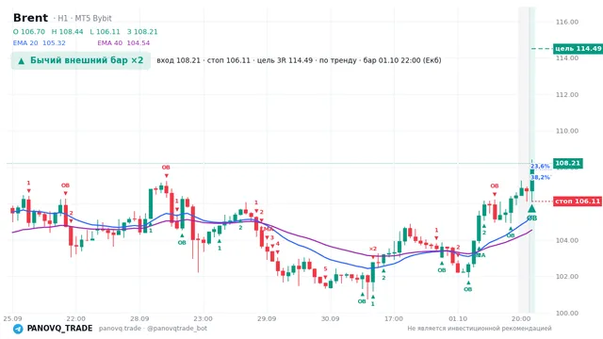
Task: Click the open value O 106.70
Action: click(29, 31)
